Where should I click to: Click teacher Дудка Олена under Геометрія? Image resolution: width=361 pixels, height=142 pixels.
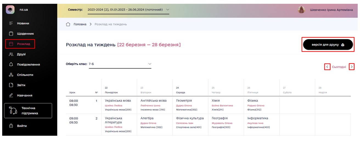click(184, 105)
